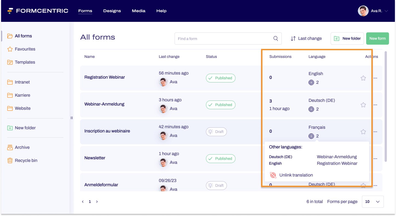Click the Archive icon in sidebar
Viewport: 396px width, 216px height.
point(10,147)
